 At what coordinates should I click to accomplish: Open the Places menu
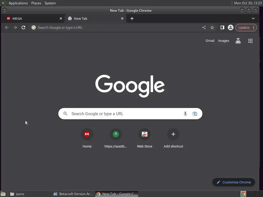click(x=36, y=3)
